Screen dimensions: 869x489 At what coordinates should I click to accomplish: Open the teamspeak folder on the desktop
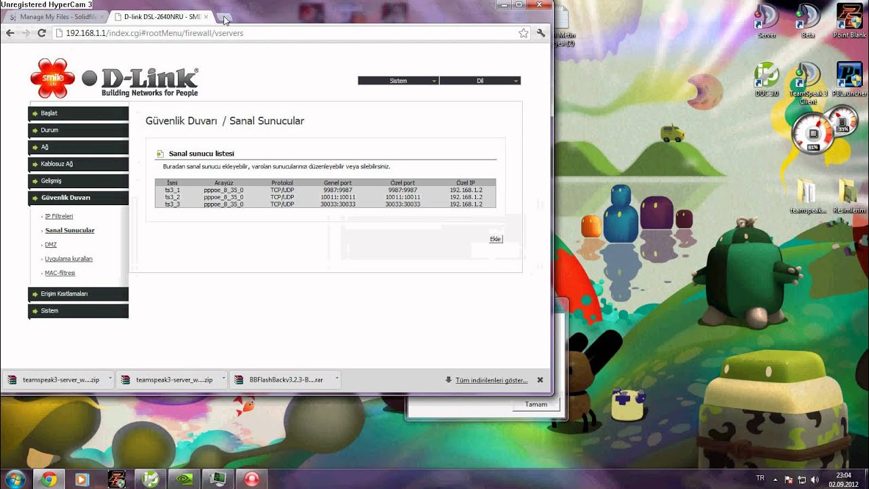tap(808, 197)
